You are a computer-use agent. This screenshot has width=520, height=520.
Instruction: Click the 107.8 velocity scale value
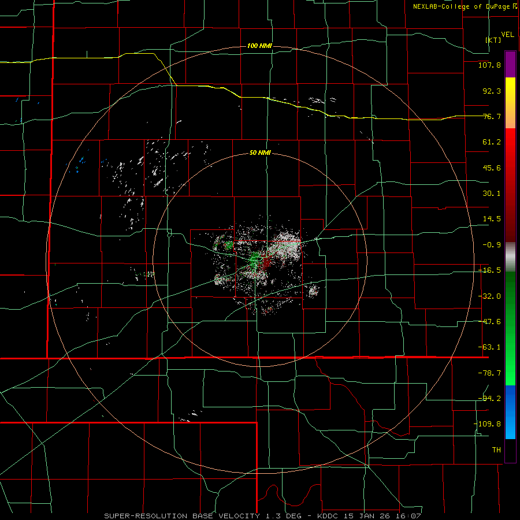[489, 65]
